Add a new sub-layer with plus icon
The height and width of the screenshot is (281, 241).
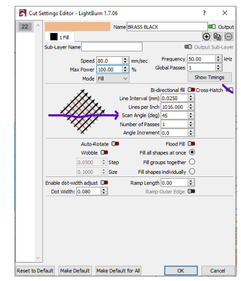(x=206, y=37)
